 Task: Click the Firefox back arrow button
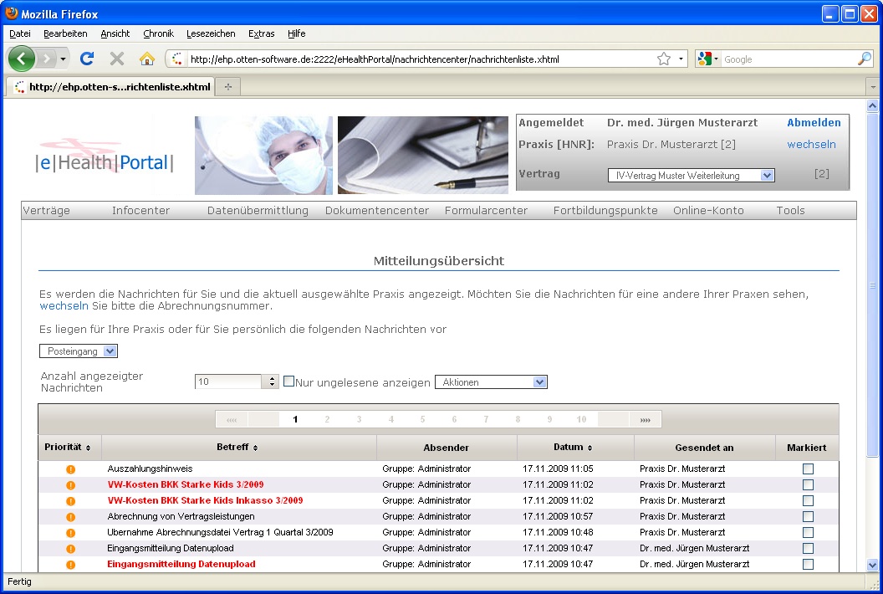click(22, 59)
